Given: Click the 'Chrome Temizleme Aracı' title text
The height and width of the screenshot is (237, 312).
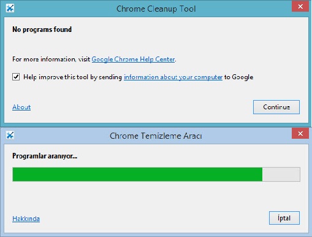Looking at the screenshot, I should [x=156, y=136].
